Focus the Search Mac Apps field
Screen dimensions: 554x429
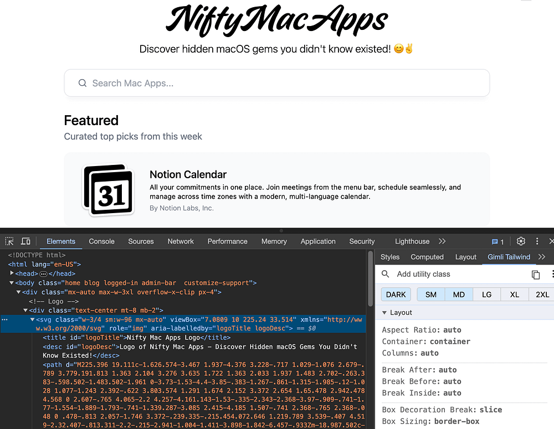tap(276, 83)
